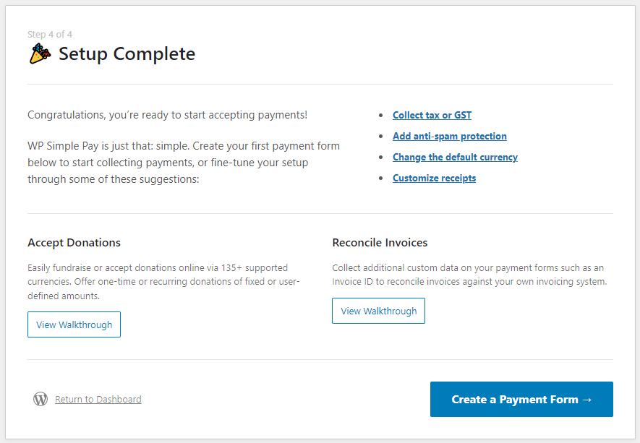
Task: View Walkthrough for Reconcile Invoices
Action: point(378,311)
